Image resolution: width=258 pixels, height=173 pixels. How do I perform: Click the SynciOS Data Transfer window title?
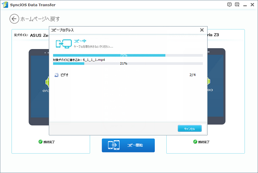[33, 5]
